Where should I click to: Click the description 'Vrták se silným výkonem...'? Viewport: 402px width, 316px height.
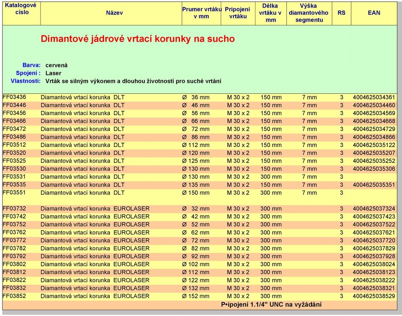click(x=133, y=81)
